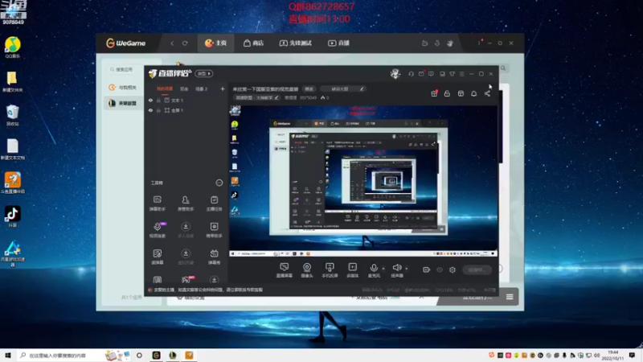The width and height of the screenshot is (643, 362).
Task: Collapse the 工具箱 toolbox panel
Action: coord(219,183)
